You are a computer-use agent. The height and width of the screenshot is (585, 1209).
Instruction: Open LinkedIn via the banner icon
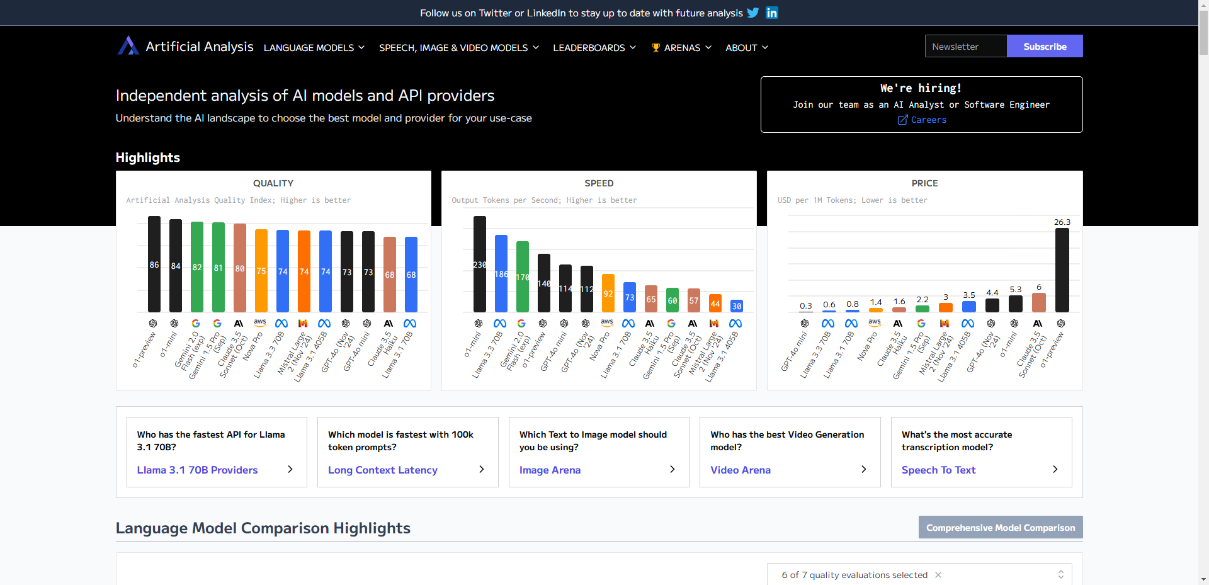pos(771,13)
